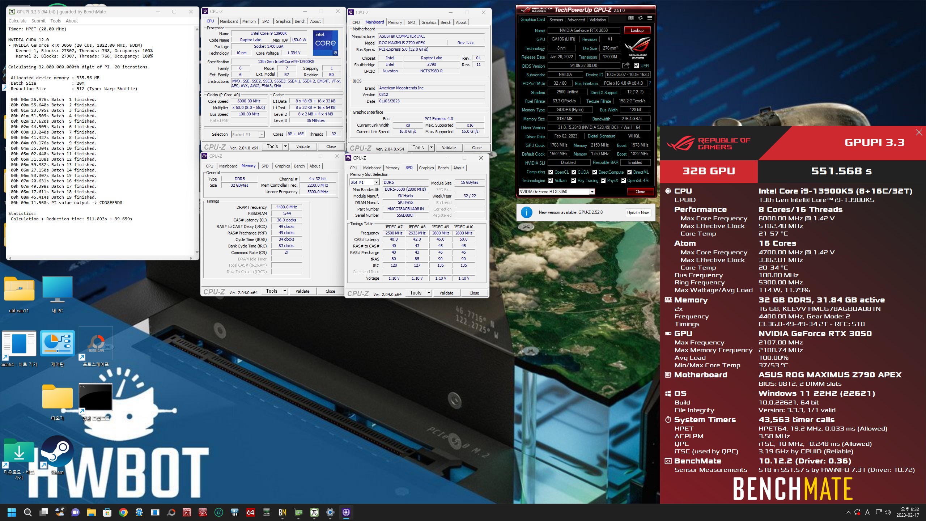Viewport: 926px width, 521px height.
Task: Open Microsoft Store from the taskbar
Action: (x=107, y=512)
